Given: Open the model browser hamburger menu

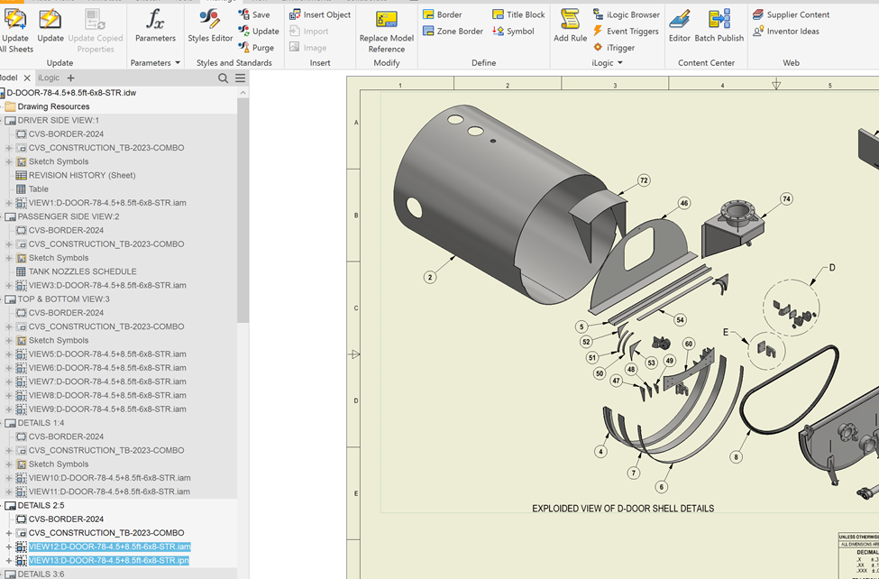Looking at the screenshot, I should [241, 78].
